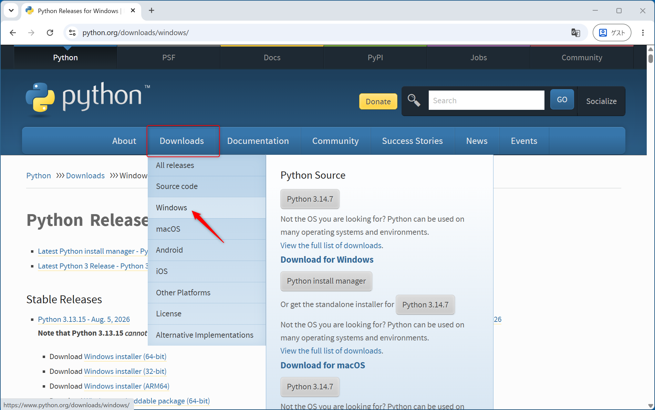The height and width of the screenshot is (410, 655).
Task: Open the guest profile button
Action: (x=612, y=33)
